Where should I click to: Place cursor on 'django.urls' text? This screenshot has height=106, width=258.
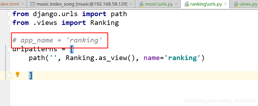(x=55, y=14)
